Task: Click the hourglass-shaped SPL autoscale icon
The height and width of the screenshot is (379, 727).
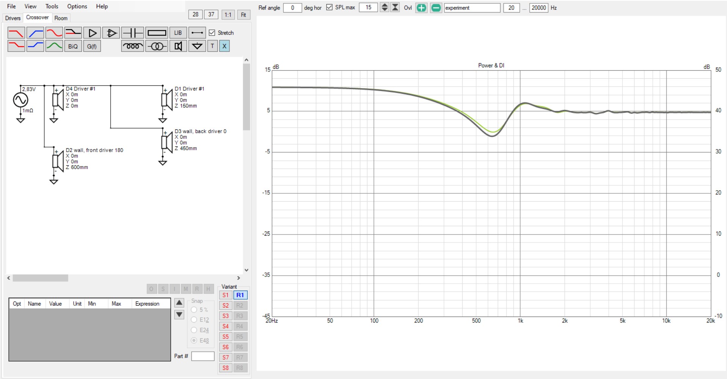Action: [x=395, y=8]
